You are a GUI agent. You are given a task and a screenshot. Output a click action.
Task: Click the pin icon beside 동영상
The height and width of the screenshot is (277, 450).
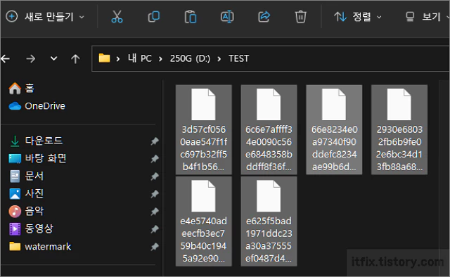(x=155, y=229)
